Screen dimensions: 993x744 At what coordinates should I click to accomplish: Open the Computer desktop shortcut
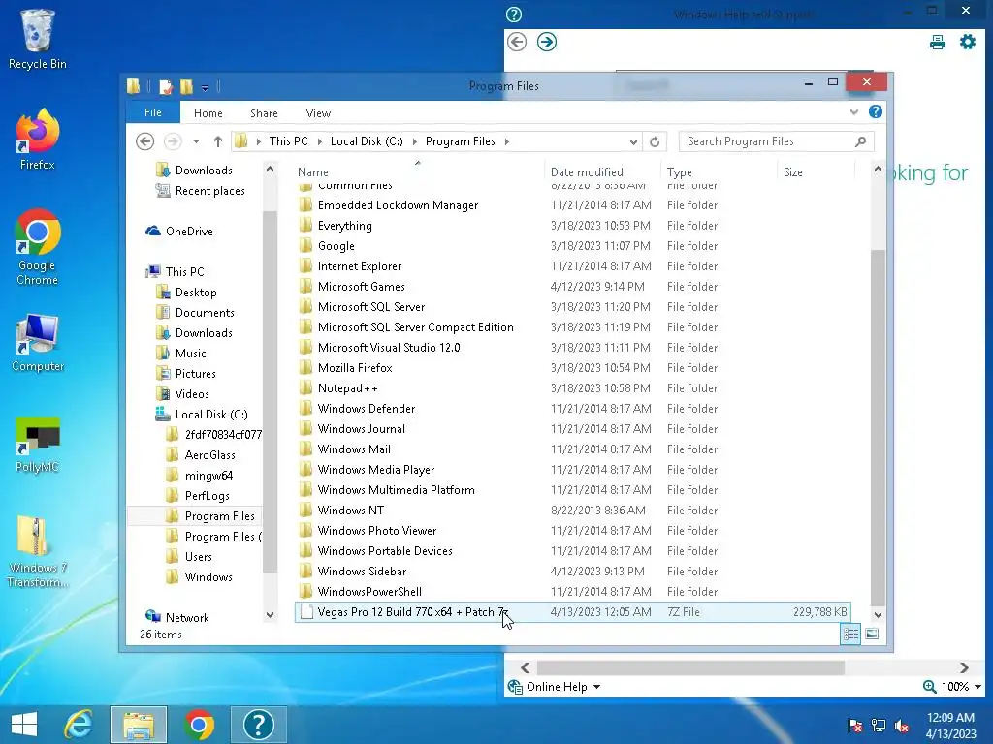coord(37,342)
